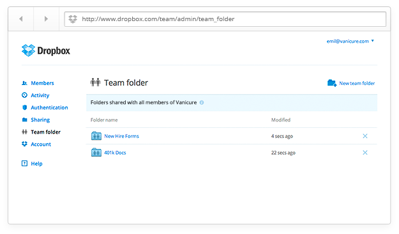The width and height of the screenshot is (399, 234).
Task: Remove the 401k Docs team folder
Action: coord(365,153)
